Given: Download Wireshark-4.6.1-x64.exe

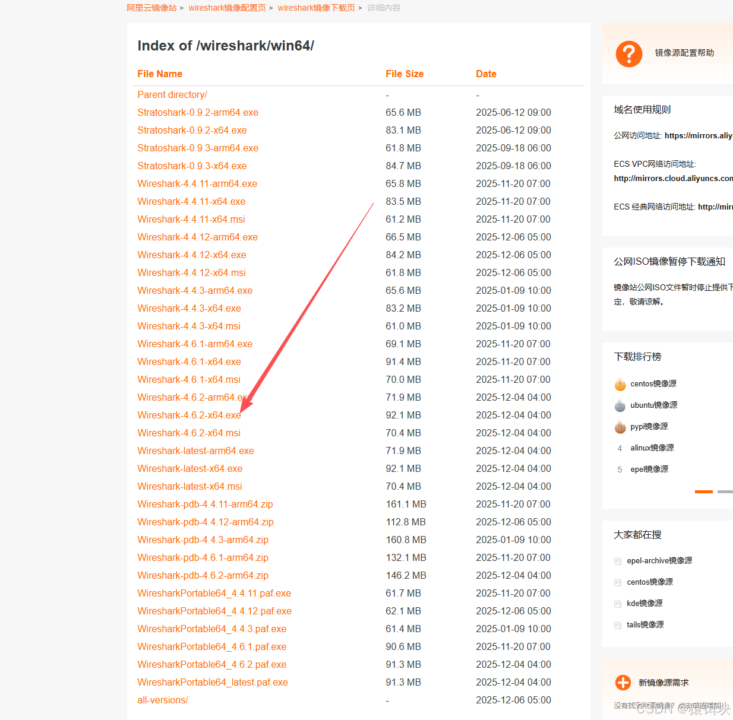Looking at the screenshot, I should [x=189, y=361].
